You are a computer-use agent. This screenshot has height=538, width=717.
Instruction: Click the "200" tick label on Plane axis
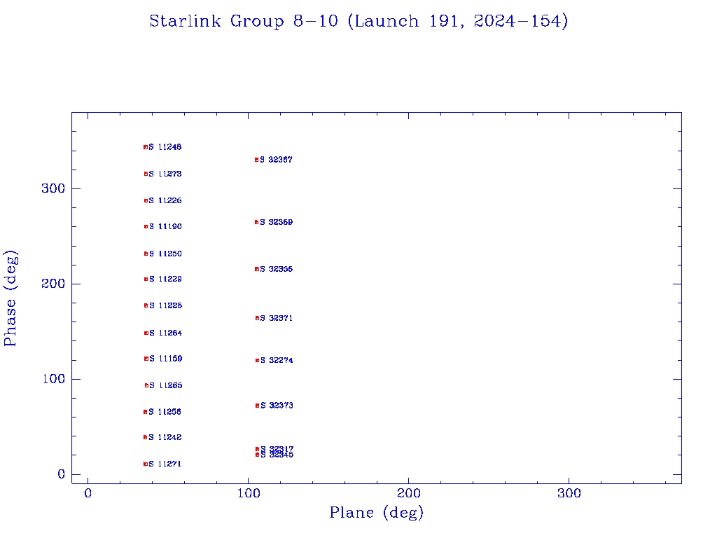tap(409, 494)
